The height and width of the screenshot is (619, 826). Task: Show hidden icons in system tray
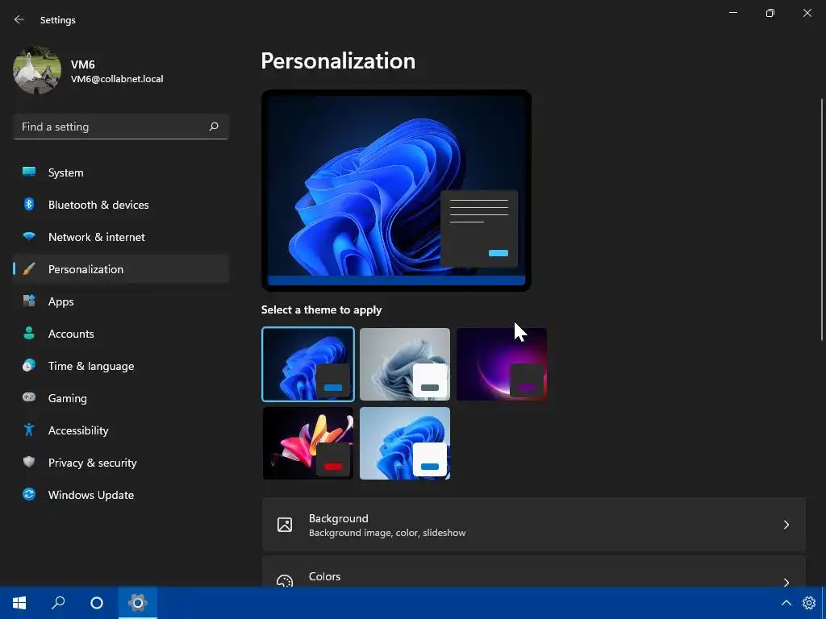pyautogui.click(x=786, y=603)
